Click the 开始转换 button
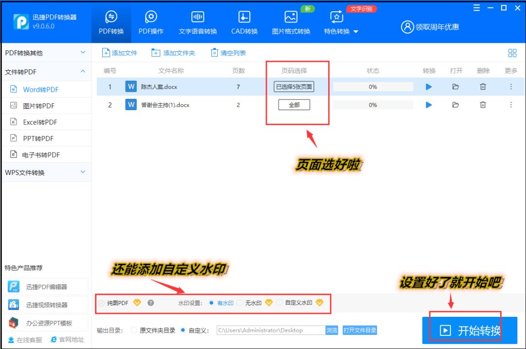The width and height of the screenshot is (526, 349). click(469, 330)
